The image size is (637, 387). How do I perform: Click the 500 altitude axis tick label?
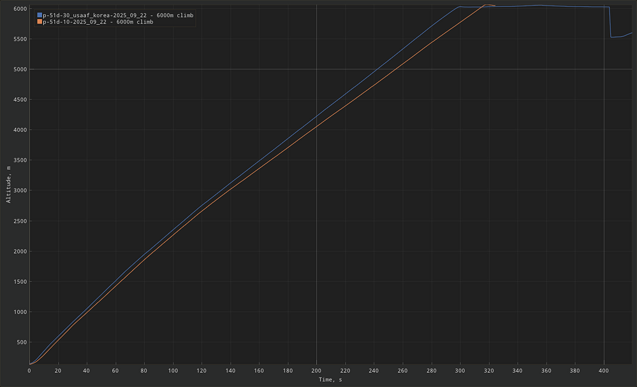(x=20, y=342)
